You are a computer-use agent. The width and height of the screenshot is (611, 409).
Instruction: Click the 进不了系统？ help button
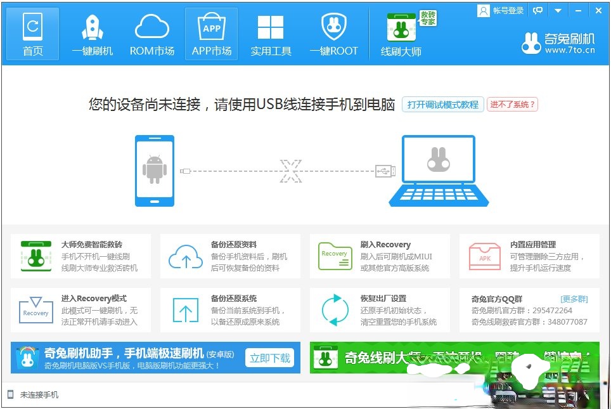(x=512, y=105)
